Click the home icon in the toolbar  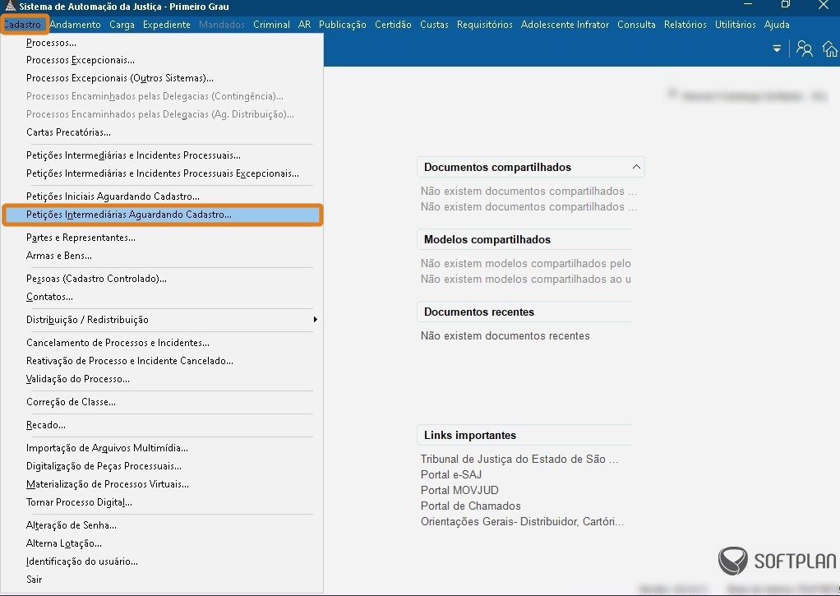[831, 49]
